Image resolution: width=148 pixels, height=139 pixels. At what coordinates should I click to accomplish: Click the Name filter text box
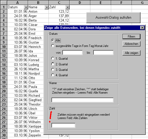click(x=82, y=100)
